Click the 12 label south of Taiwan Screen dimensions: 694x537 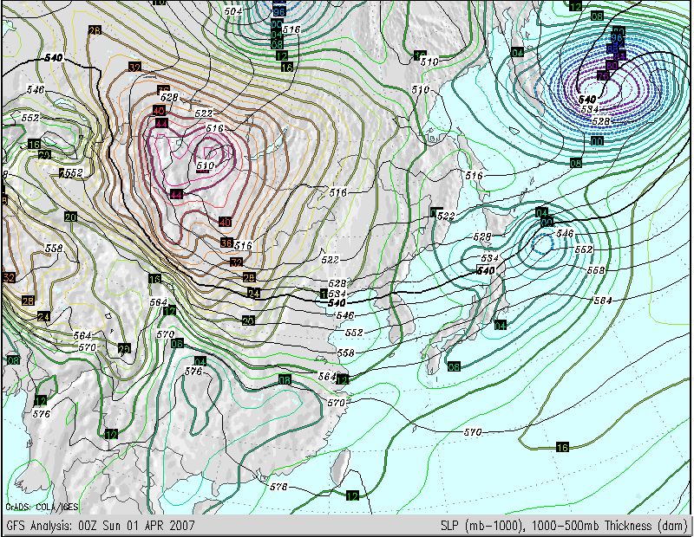tap(352, 495)
